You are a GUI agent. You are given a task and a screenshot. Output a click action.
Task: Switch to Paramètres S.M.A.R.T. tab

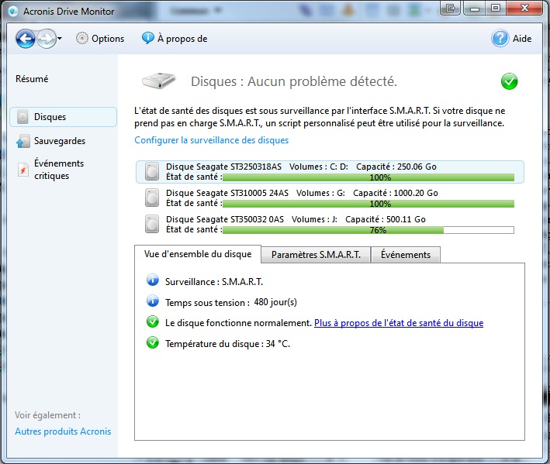tap(316, 255)
